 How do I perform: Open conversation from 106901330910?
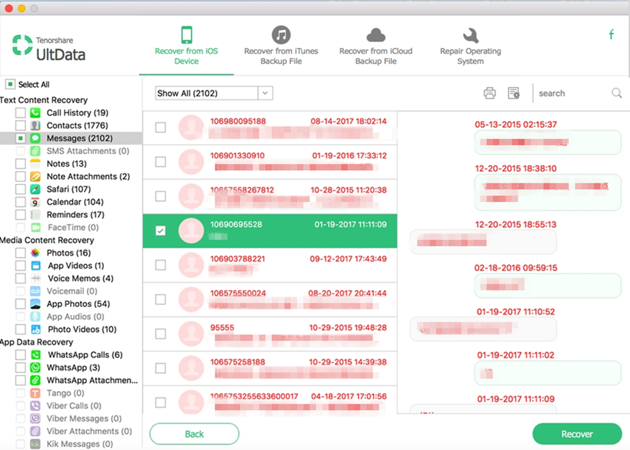pyautogui.click(x=270, y=162)
